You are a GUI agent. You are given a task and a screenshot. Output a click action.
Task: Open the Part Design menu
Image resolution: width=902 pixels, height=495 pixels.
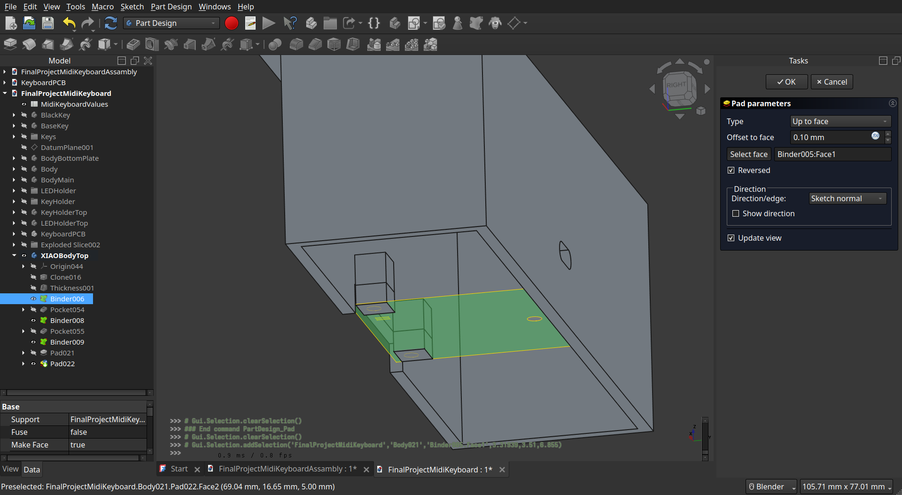171,7
